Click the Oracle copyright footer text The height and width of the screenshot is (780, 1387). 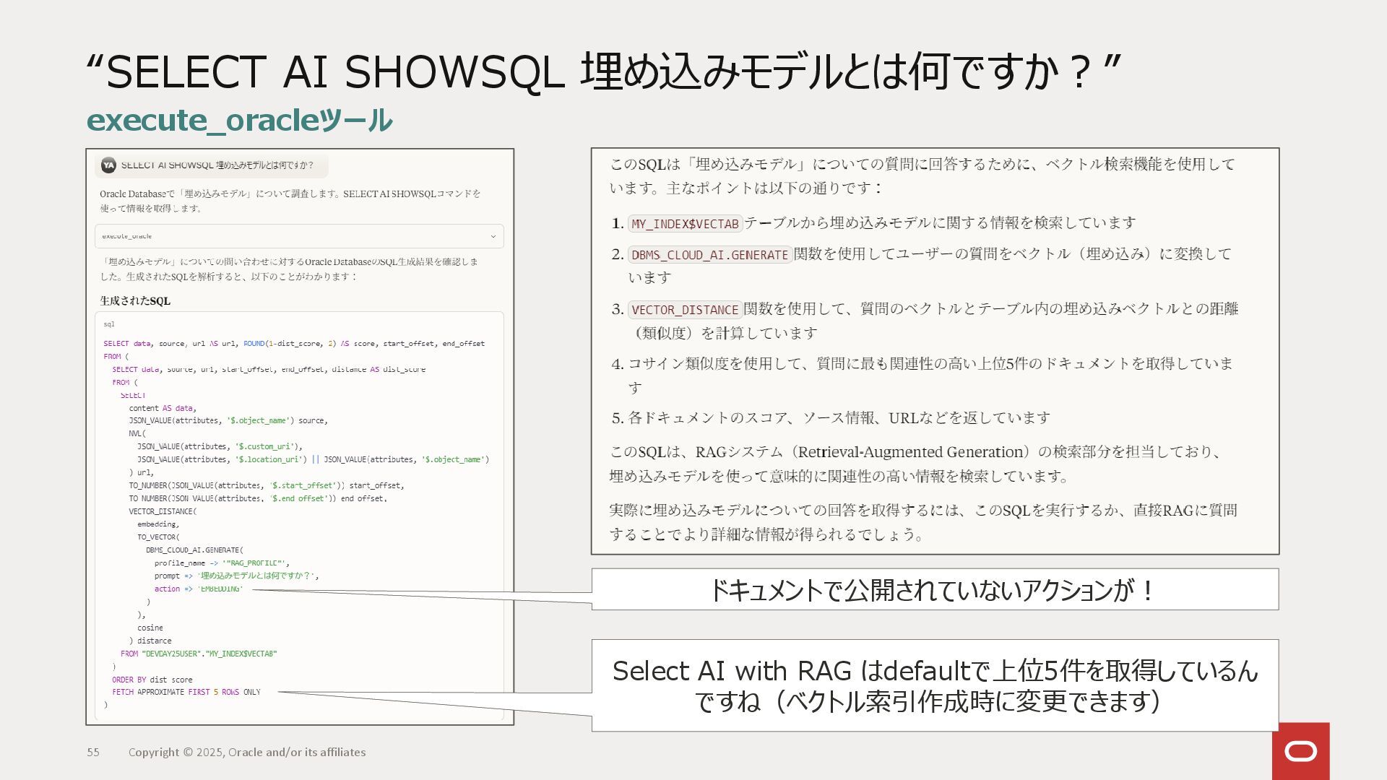click(x=247, y=752)
